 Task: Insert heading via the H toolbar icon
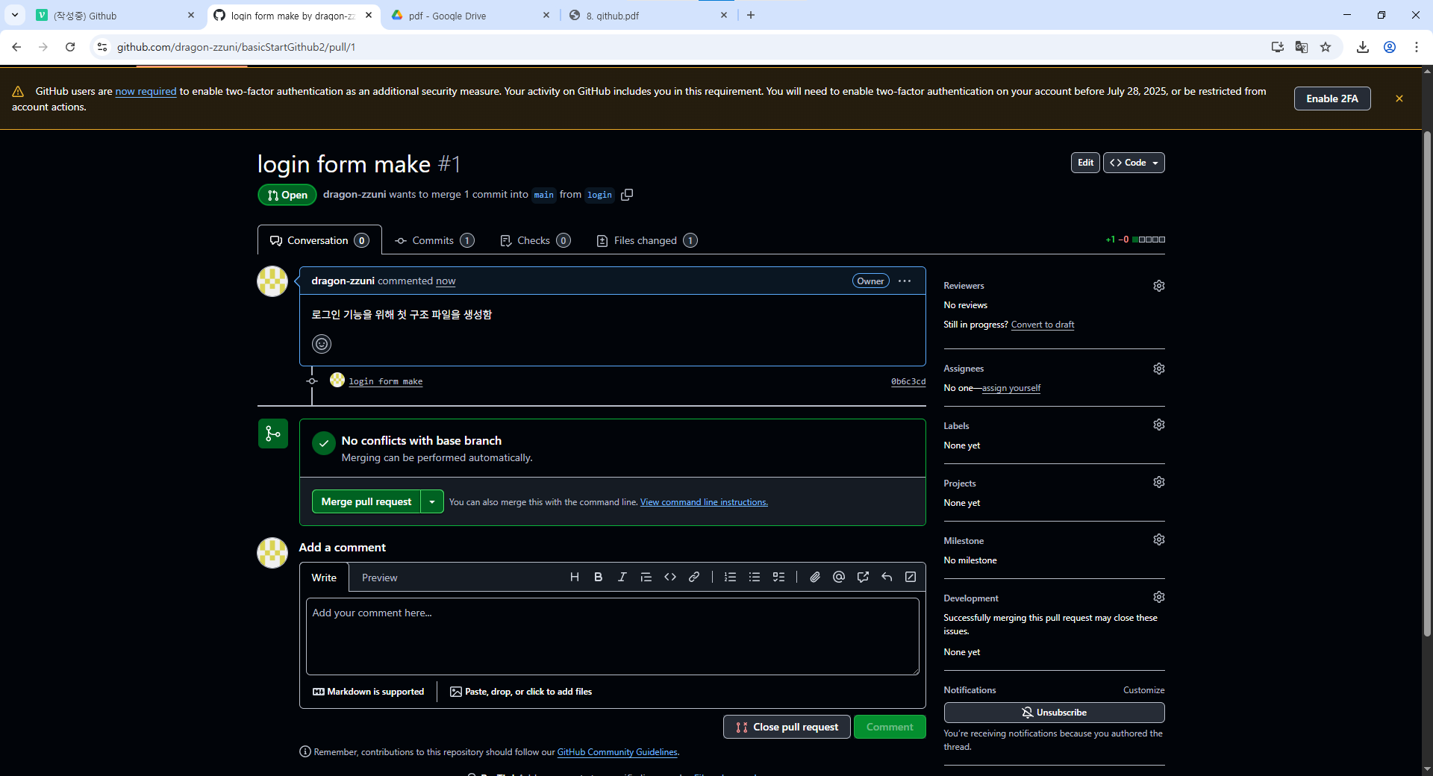pyautogui.click(x=574, y=577)
